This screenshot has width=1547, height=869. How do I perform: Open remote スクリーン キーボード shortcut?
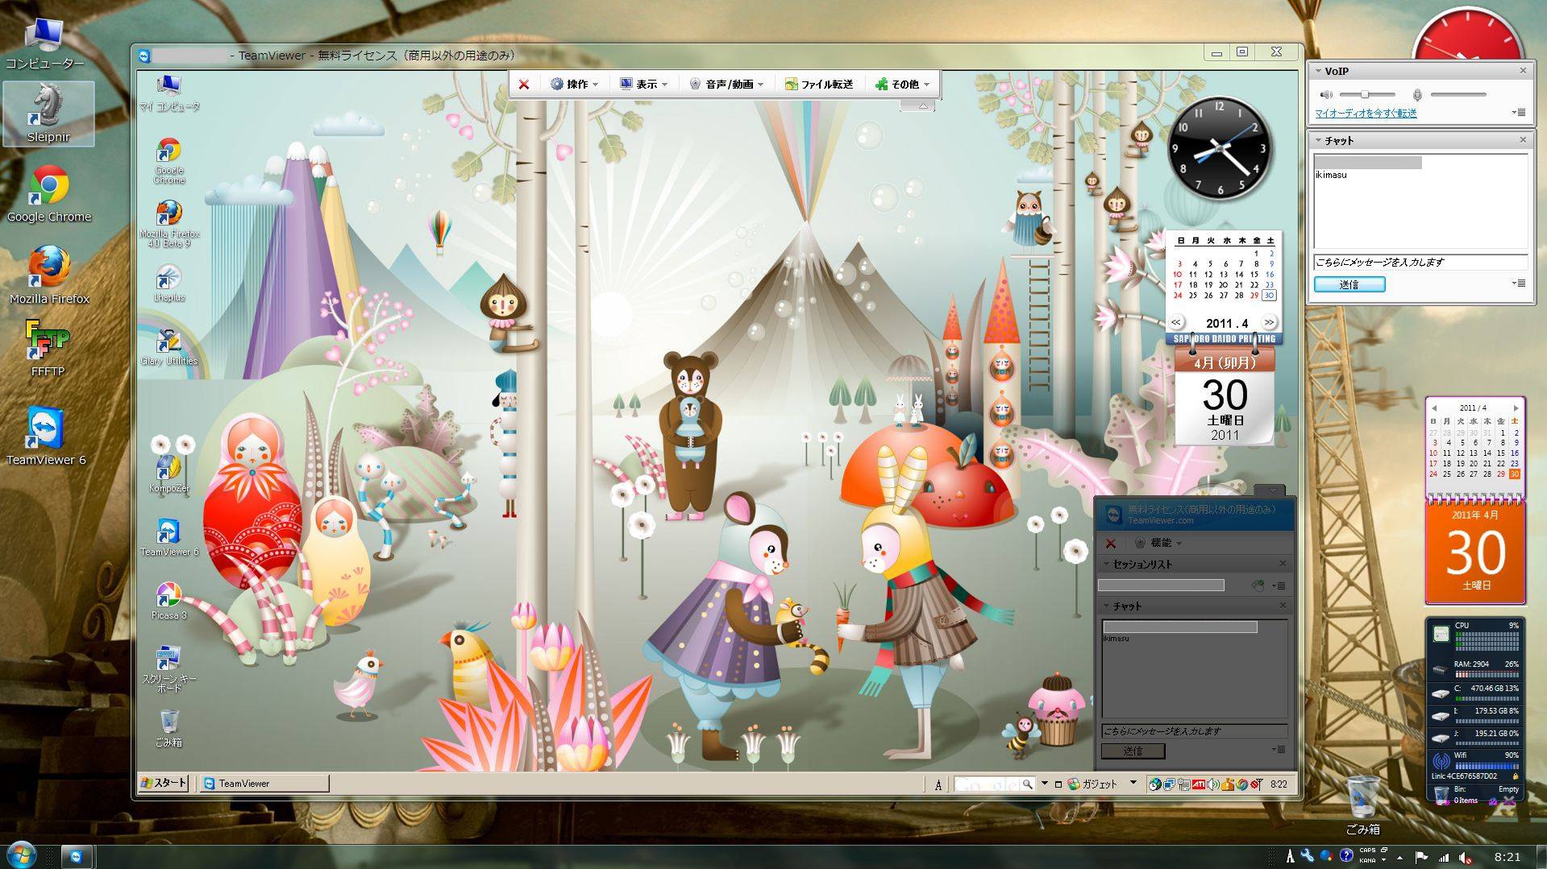(168, 668)
